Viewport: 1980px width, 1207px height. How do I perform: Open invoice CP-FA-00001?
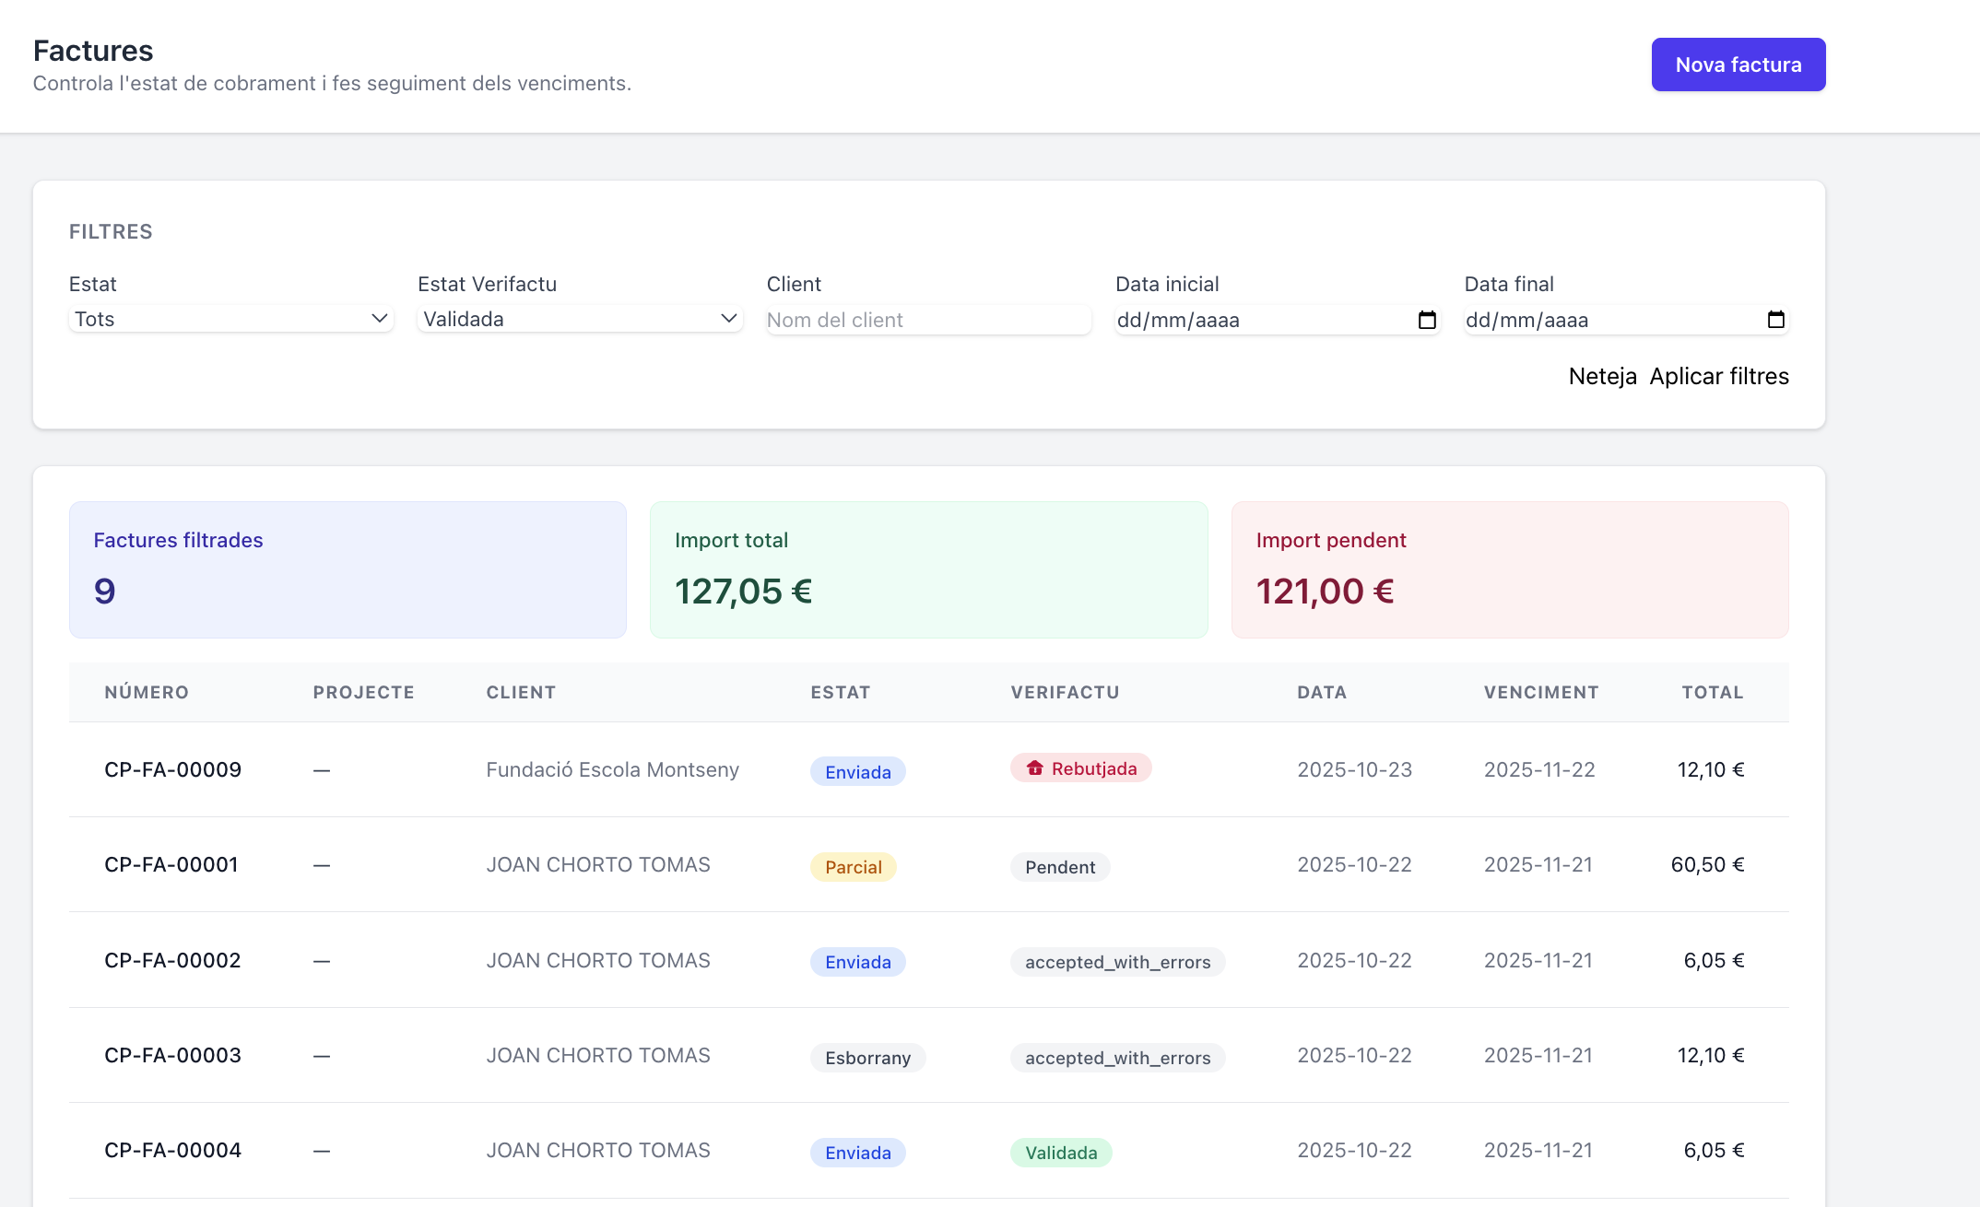171,864
